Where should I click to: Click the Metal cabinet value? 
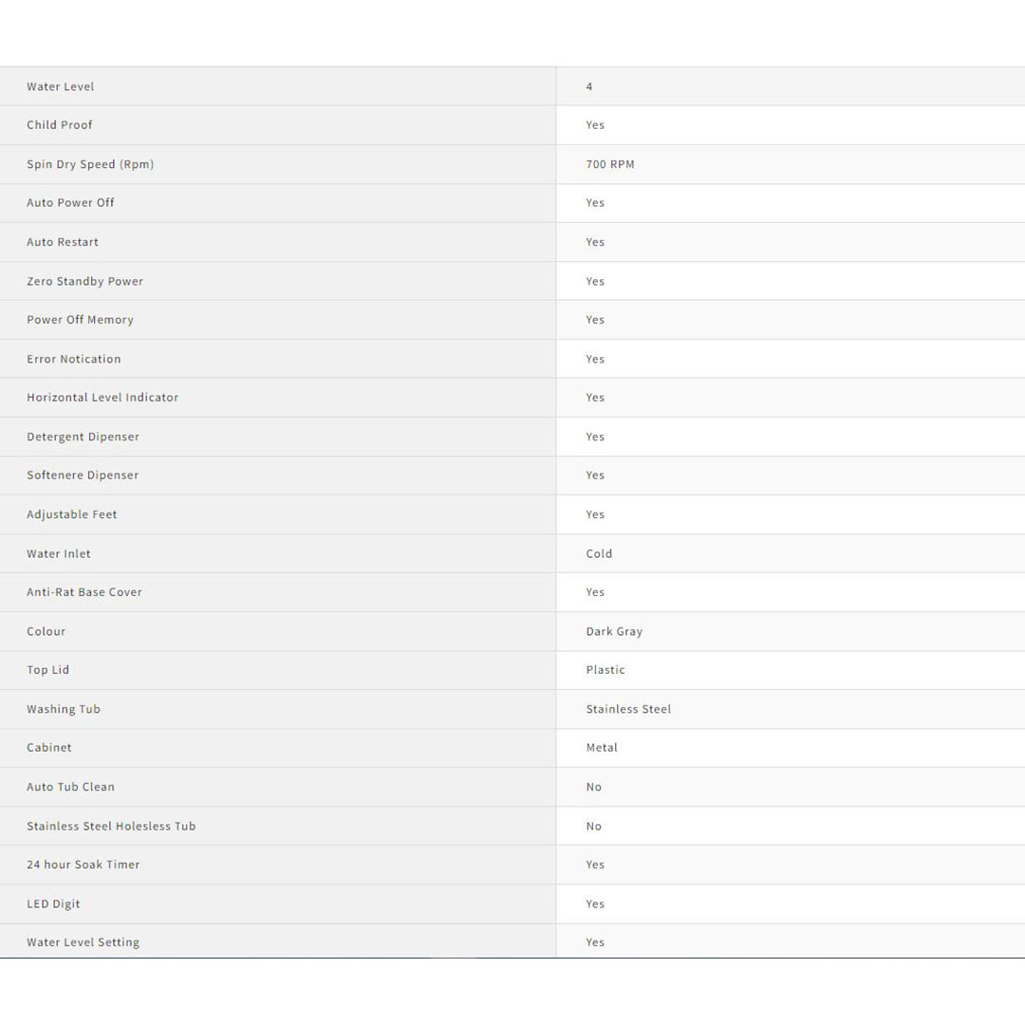pos(602,748)
